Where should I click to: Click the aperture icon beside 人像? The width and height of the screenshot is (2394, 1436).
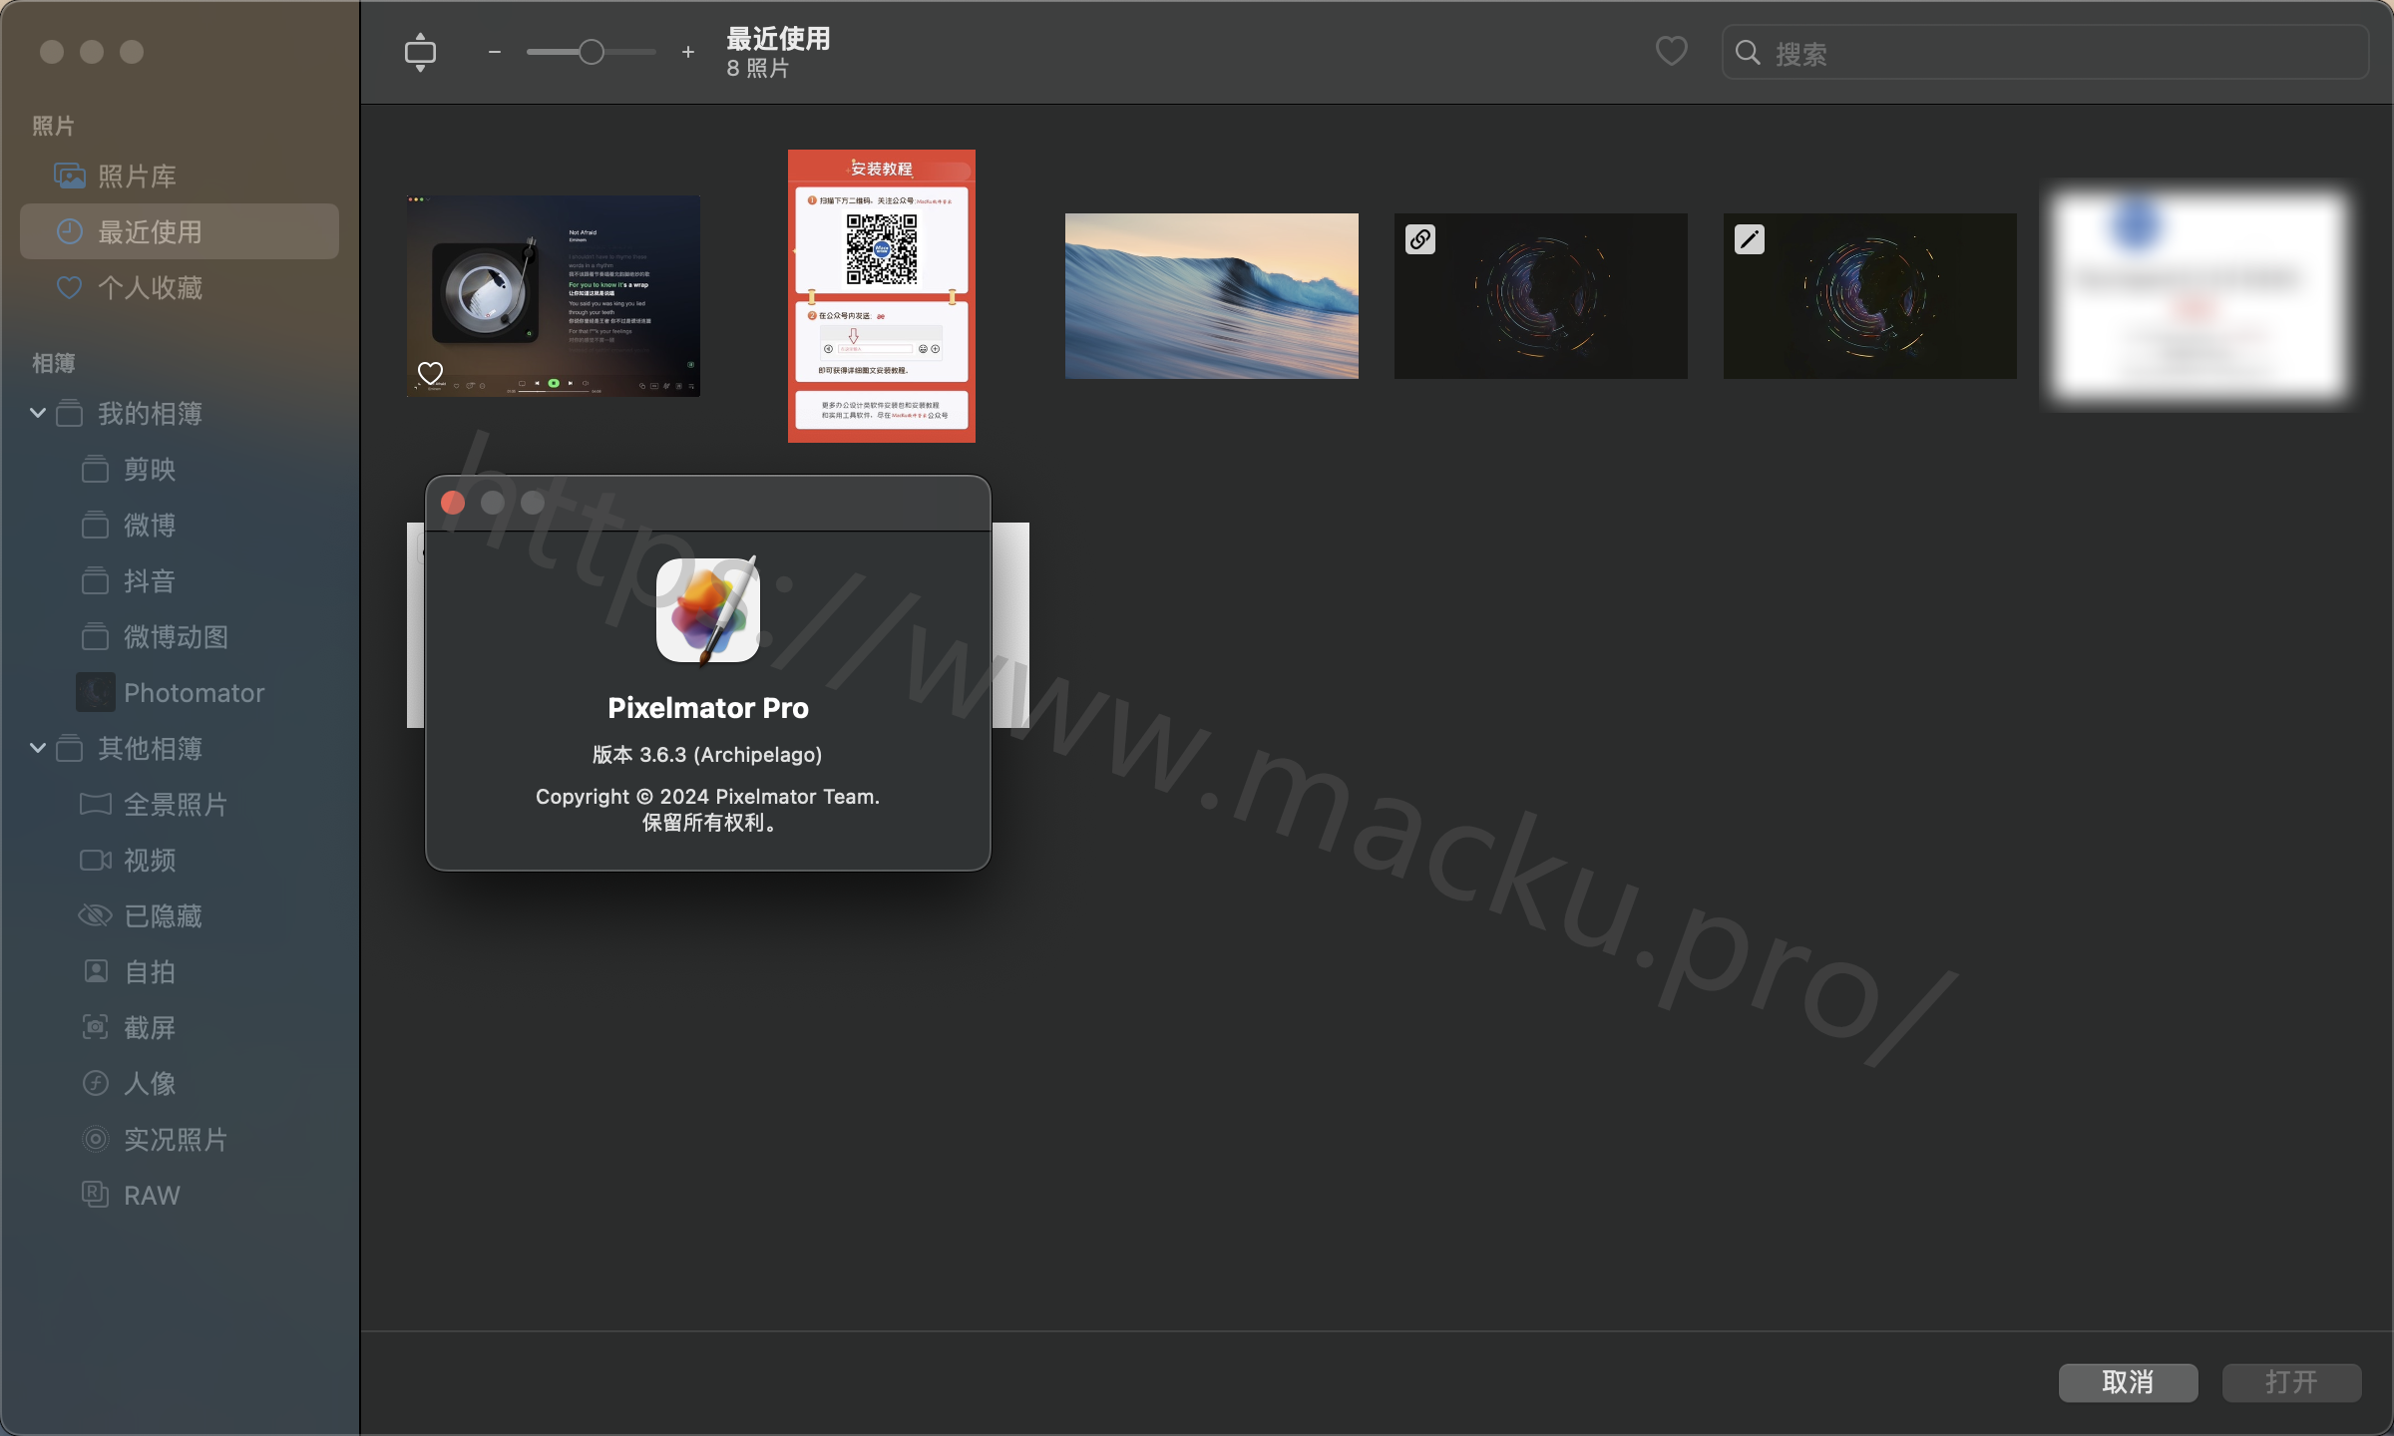coord(95,1083)
